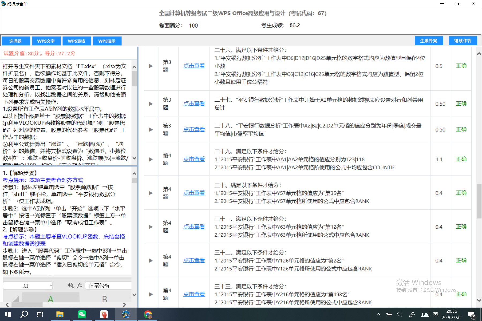This screenshot has width=482, height=321.
Task: Open 点击查看 link for item 二十九
Action: [194, 159]
